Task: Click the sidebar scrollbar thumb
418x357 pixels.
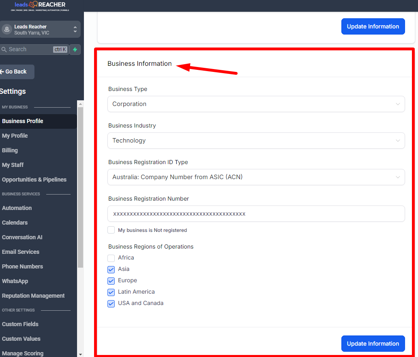Action: pos(81,188)
